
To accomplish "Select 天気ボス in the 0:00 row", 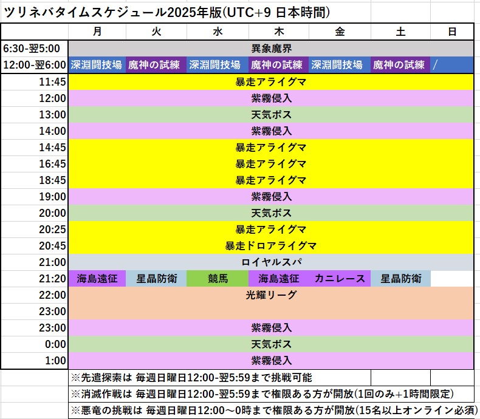I will click(271, 344).
